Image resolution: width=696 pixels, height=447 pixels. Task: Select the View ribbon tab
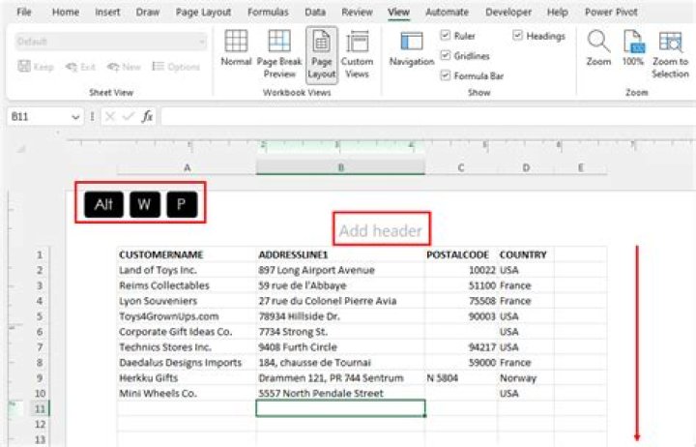(x=398, y=12)
